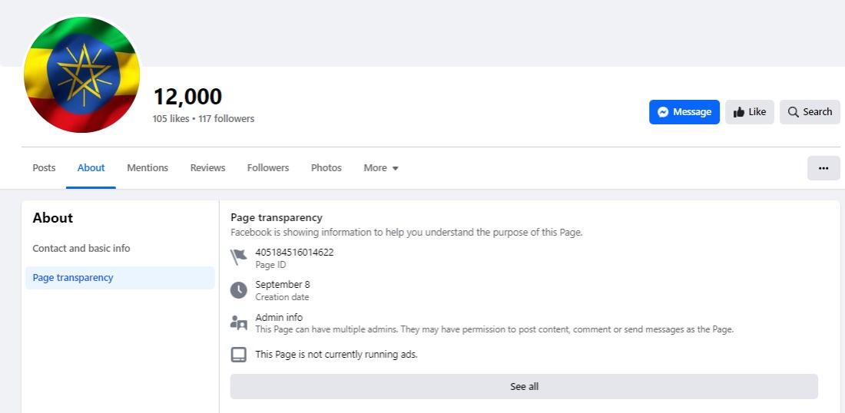Click the 'This Page can have multiple admins' note
The image size is (845, 413).
494,329
